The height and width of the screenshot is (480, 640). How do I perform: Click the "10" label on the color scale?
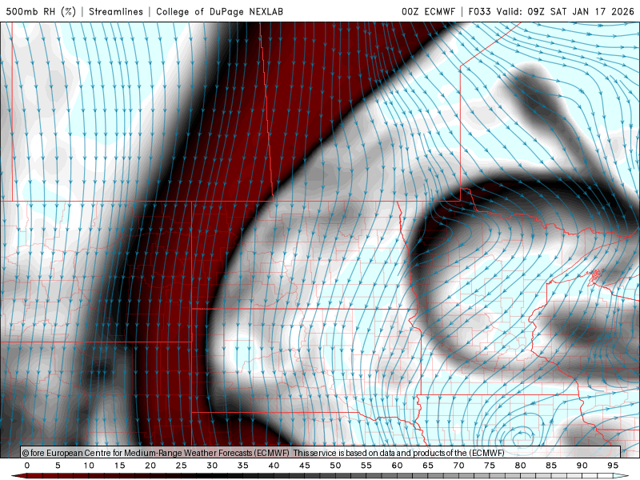click(x=89, y=466)
